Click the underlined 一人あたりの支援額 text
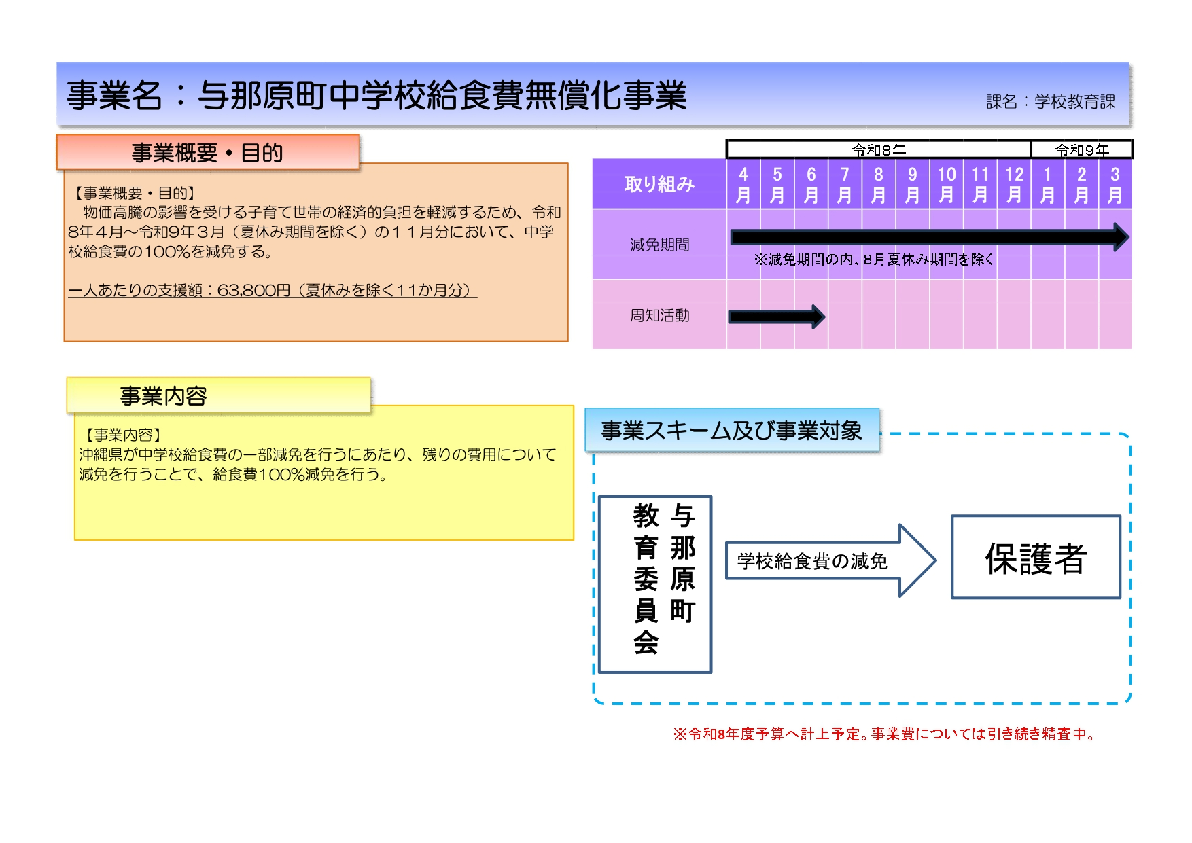This screenshot has width=1192, height=843. [x=273, y=291]
